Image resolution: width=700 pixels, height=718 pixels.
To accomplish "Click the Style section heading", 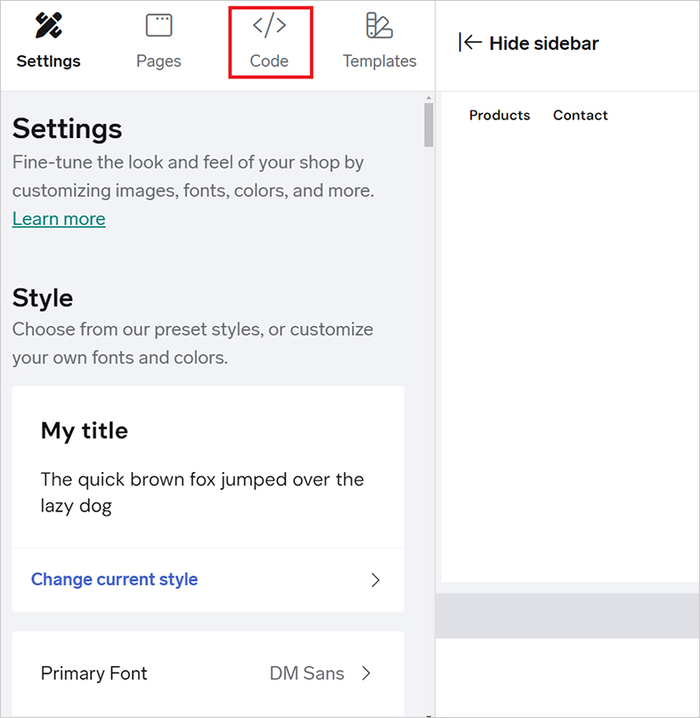I will (43, 298).
